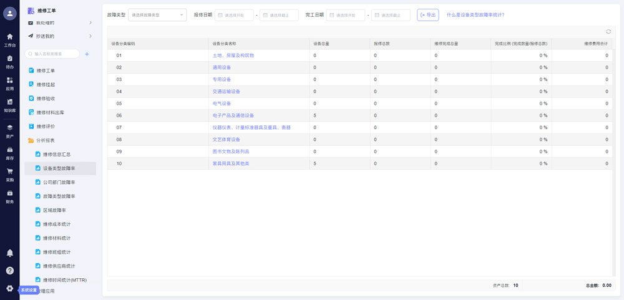The image size is (624, 300).
Task: Select 公司部门故障率 in the sidebar
Action: click(x=59, y=182)
